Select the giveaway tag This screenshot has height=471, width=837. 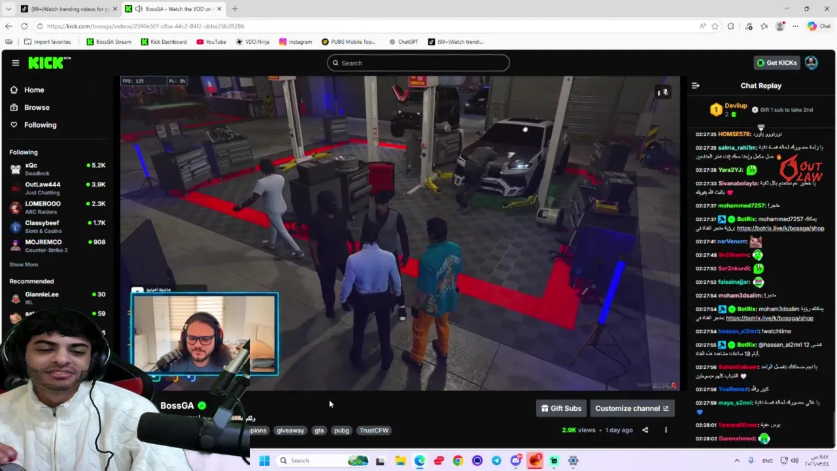click(x=290, y=430)
